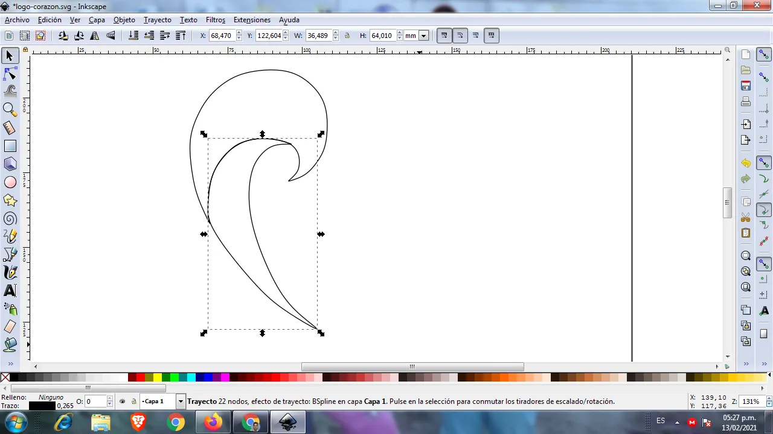Adjust height H spinner arrows
This screenshot has height=434, width=773.
point(399,36)
